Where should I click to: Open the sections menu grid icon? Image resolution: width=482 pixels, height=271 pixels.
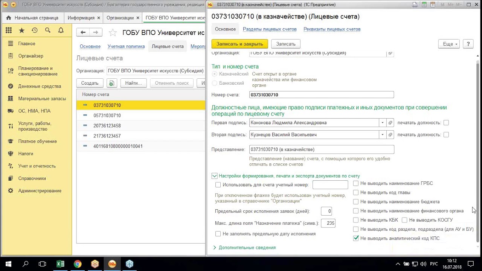tap(9, 30)
